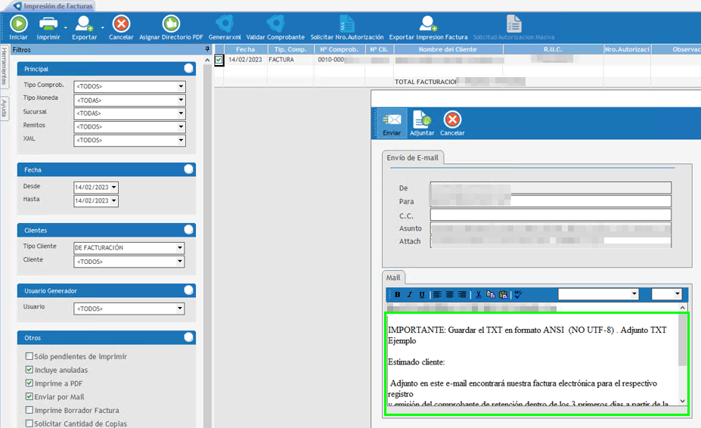
Task: Click the Imprimir printer icon
Action: (48, 23)
